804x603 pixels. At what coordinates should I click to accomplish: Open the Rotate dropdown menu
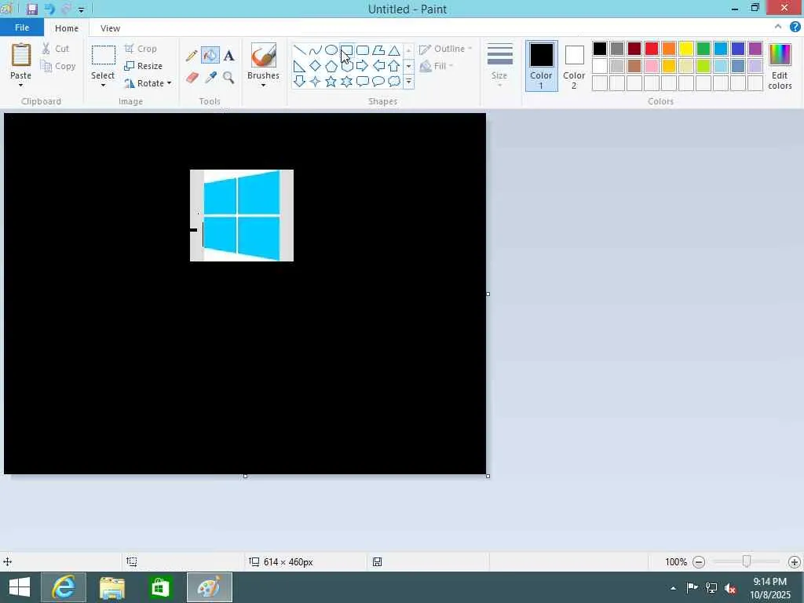169,83
